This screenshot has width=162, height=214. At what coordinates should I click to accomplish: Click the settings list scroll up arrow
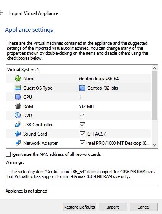click(x=154, y=68)
